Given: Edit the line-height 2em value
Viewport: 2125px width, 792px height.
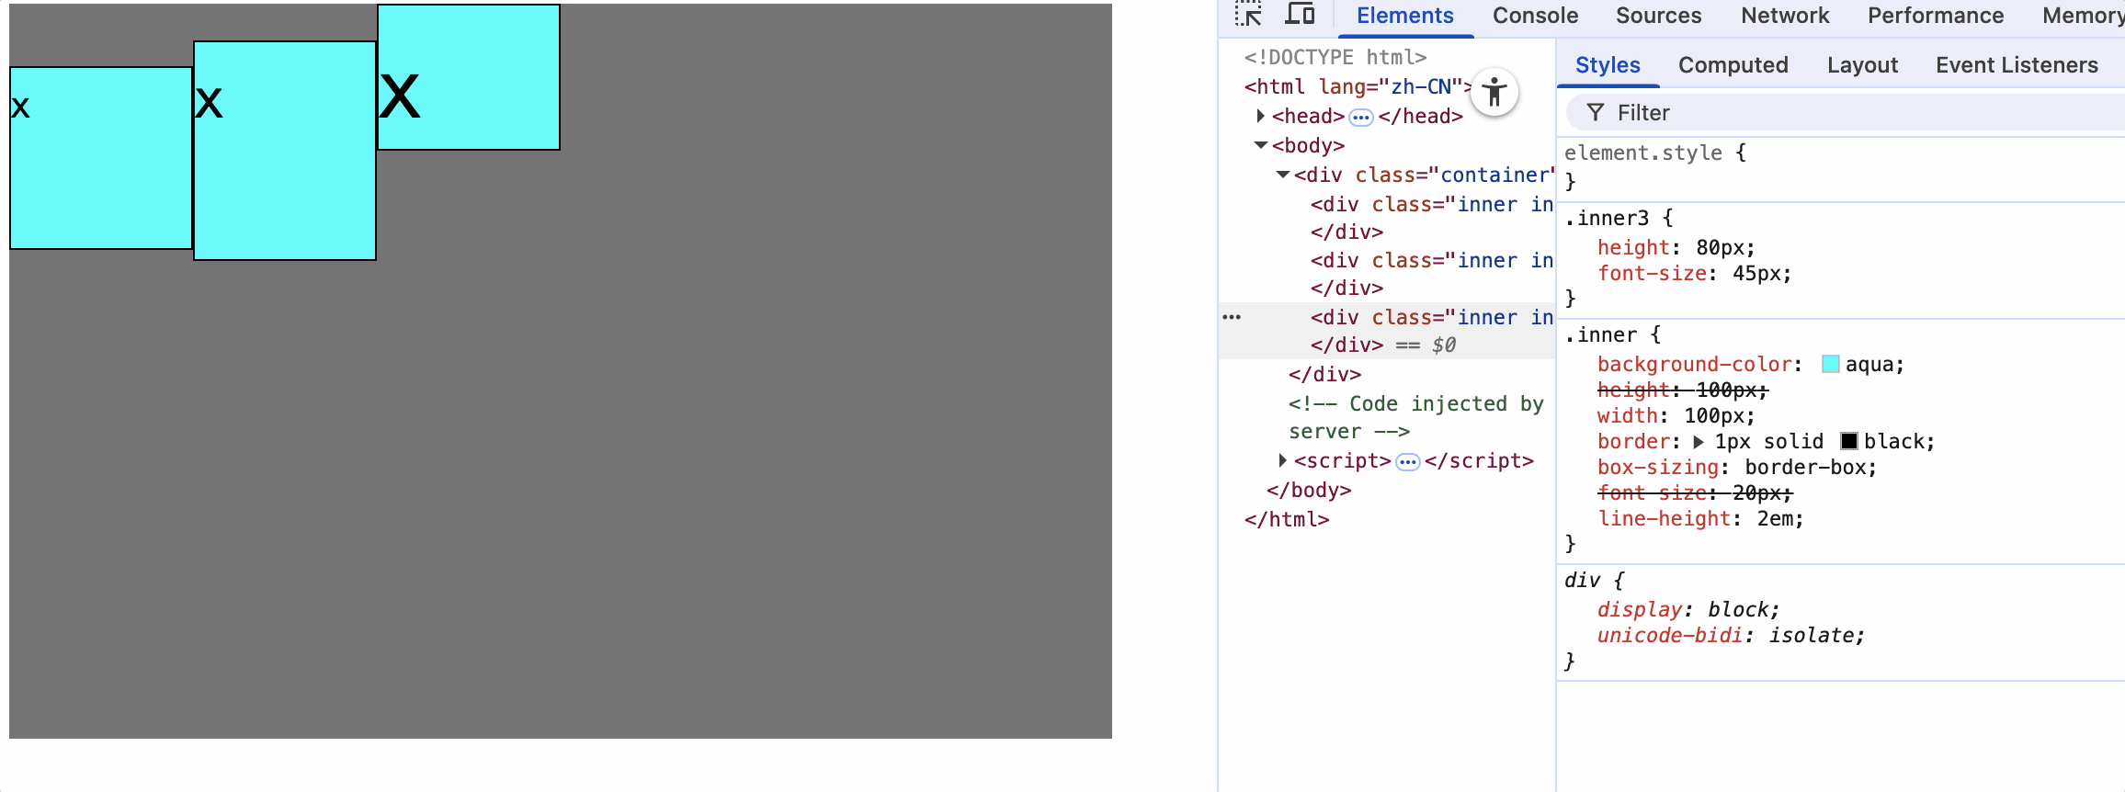Looking at the screenshot, I should coord(1774,518).
